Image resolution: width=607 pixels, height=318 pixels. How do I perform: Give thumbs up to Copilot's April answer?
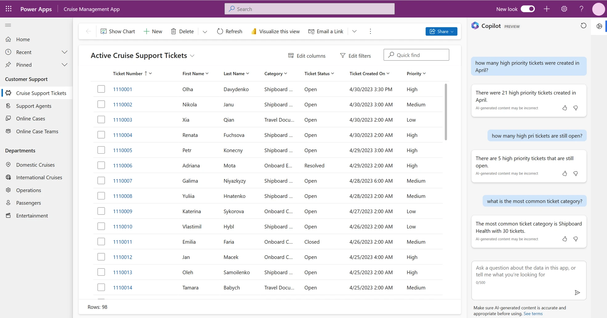point(565,108)
